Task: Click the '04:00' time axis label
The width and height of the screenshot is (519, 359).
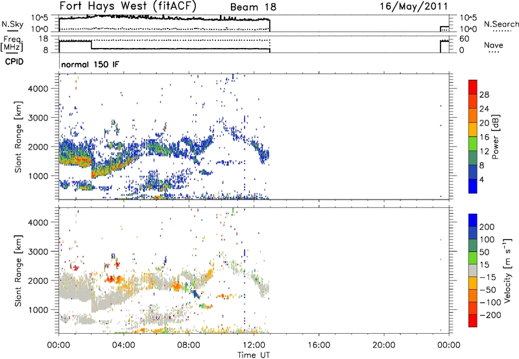Action: [124, 345]
